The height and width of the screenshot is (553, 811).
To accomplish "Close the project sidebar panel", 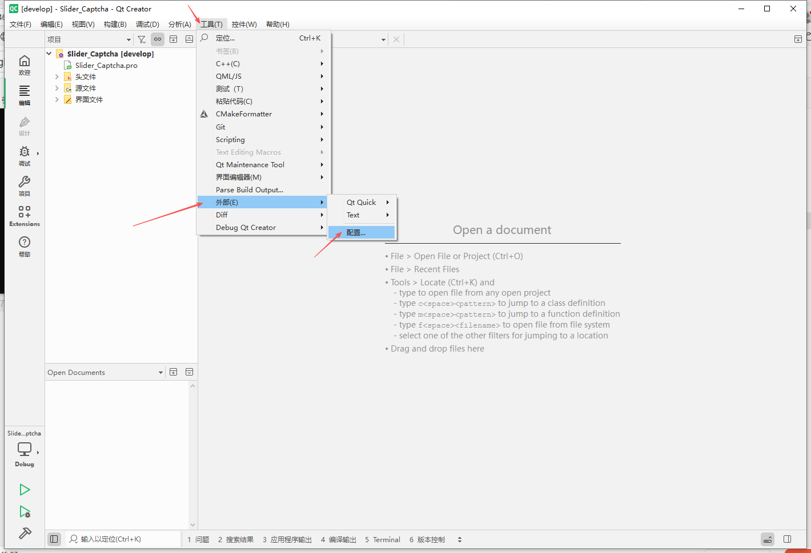I will pyautogui.click(x=189, y=39).
